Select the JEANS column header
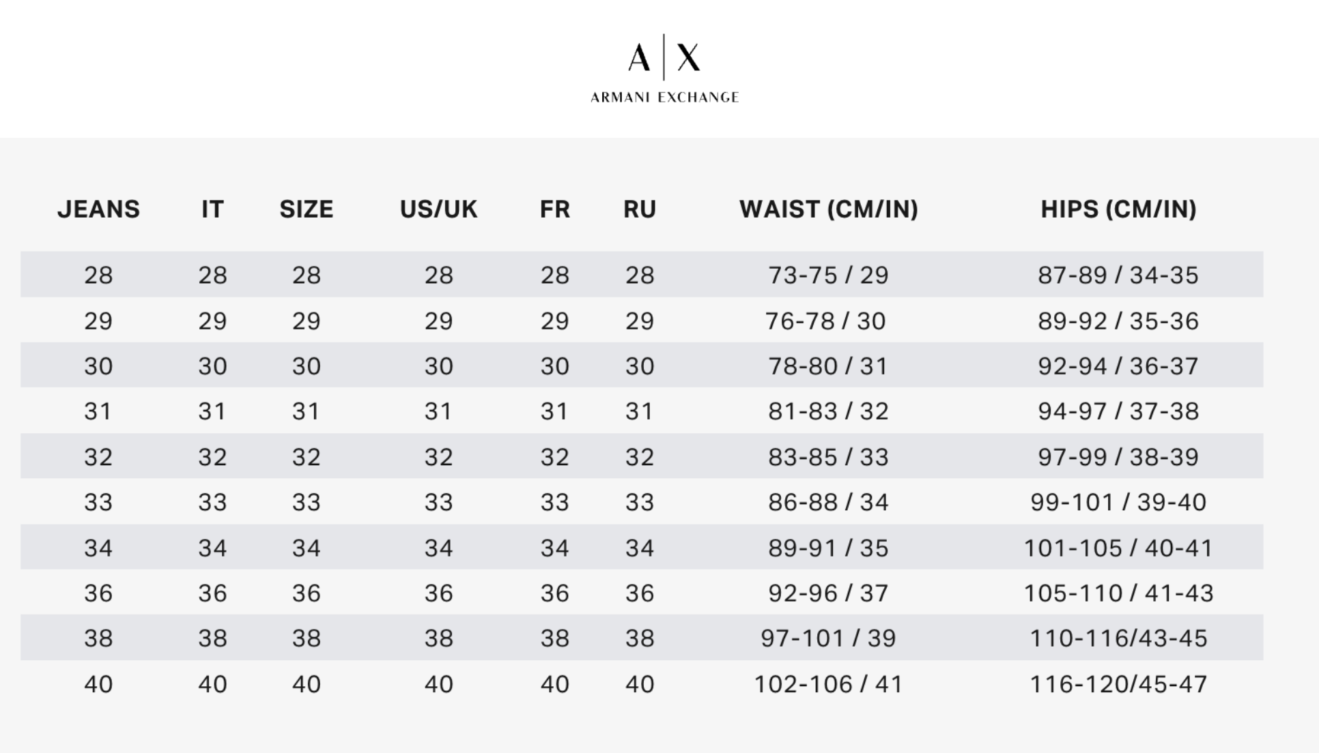Image resolution: width=1319 pixels, height=753 pixels. tap(98, 209)
